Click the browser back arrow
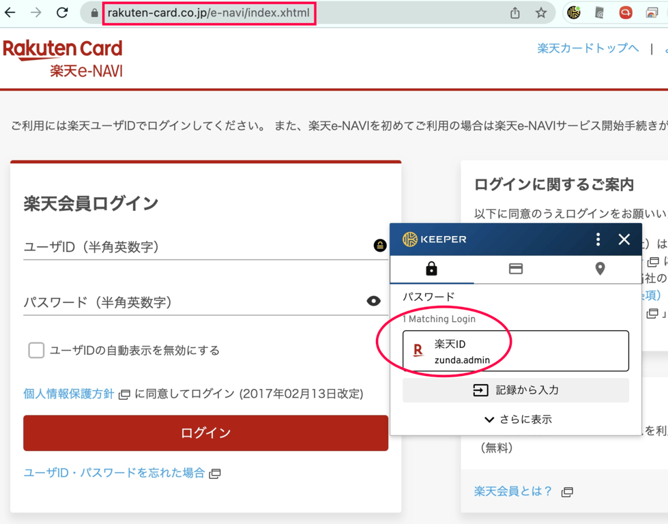 [x=11, y=12]
